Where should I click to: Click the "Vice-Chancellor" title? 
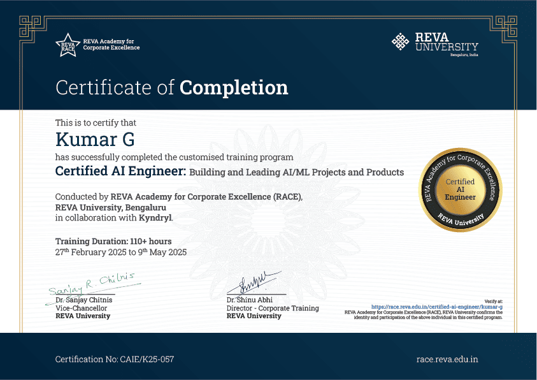(x=81, y=308)
